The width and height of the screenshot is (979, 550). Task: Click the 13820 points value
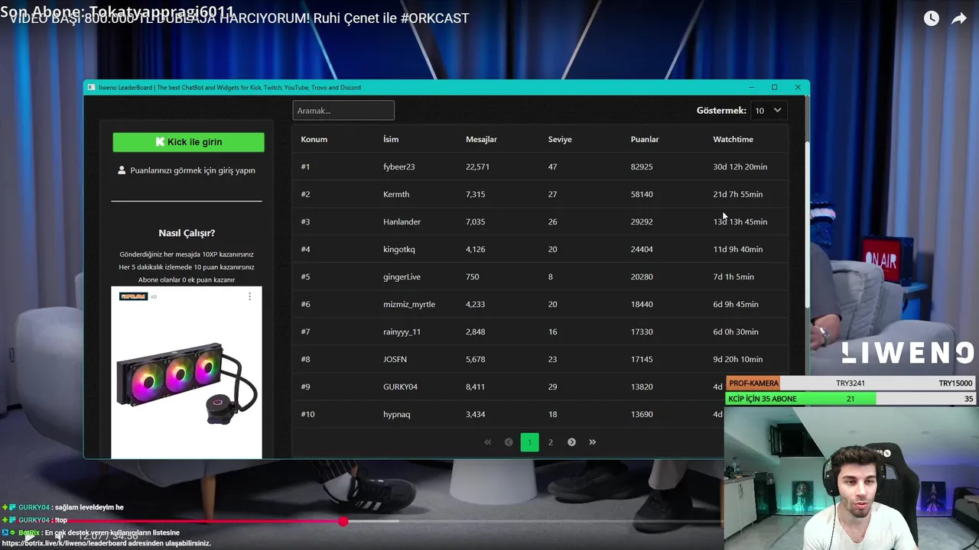pyautogui.click(x=642, y=387)
